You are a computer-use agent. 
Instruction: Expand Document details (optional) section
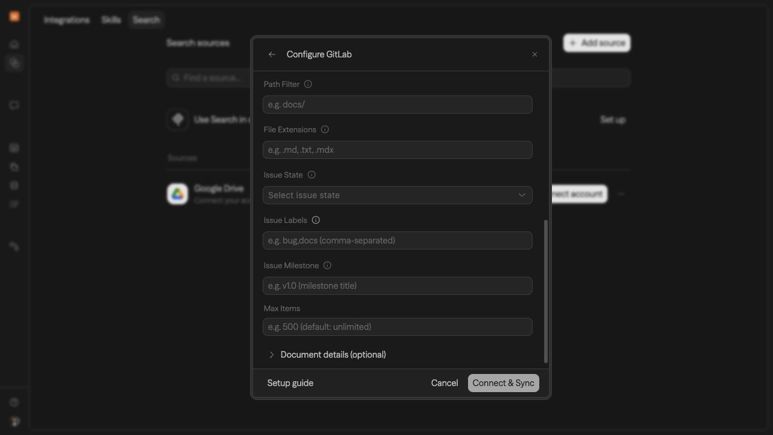[327, 355]
